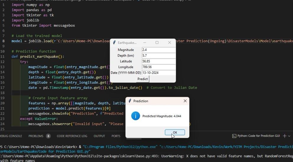Viewport: 293px width, 162px height.
Task: Click the Date input field showing 13-10-2024
Action: pyautogui.click(x=159, y=73)
